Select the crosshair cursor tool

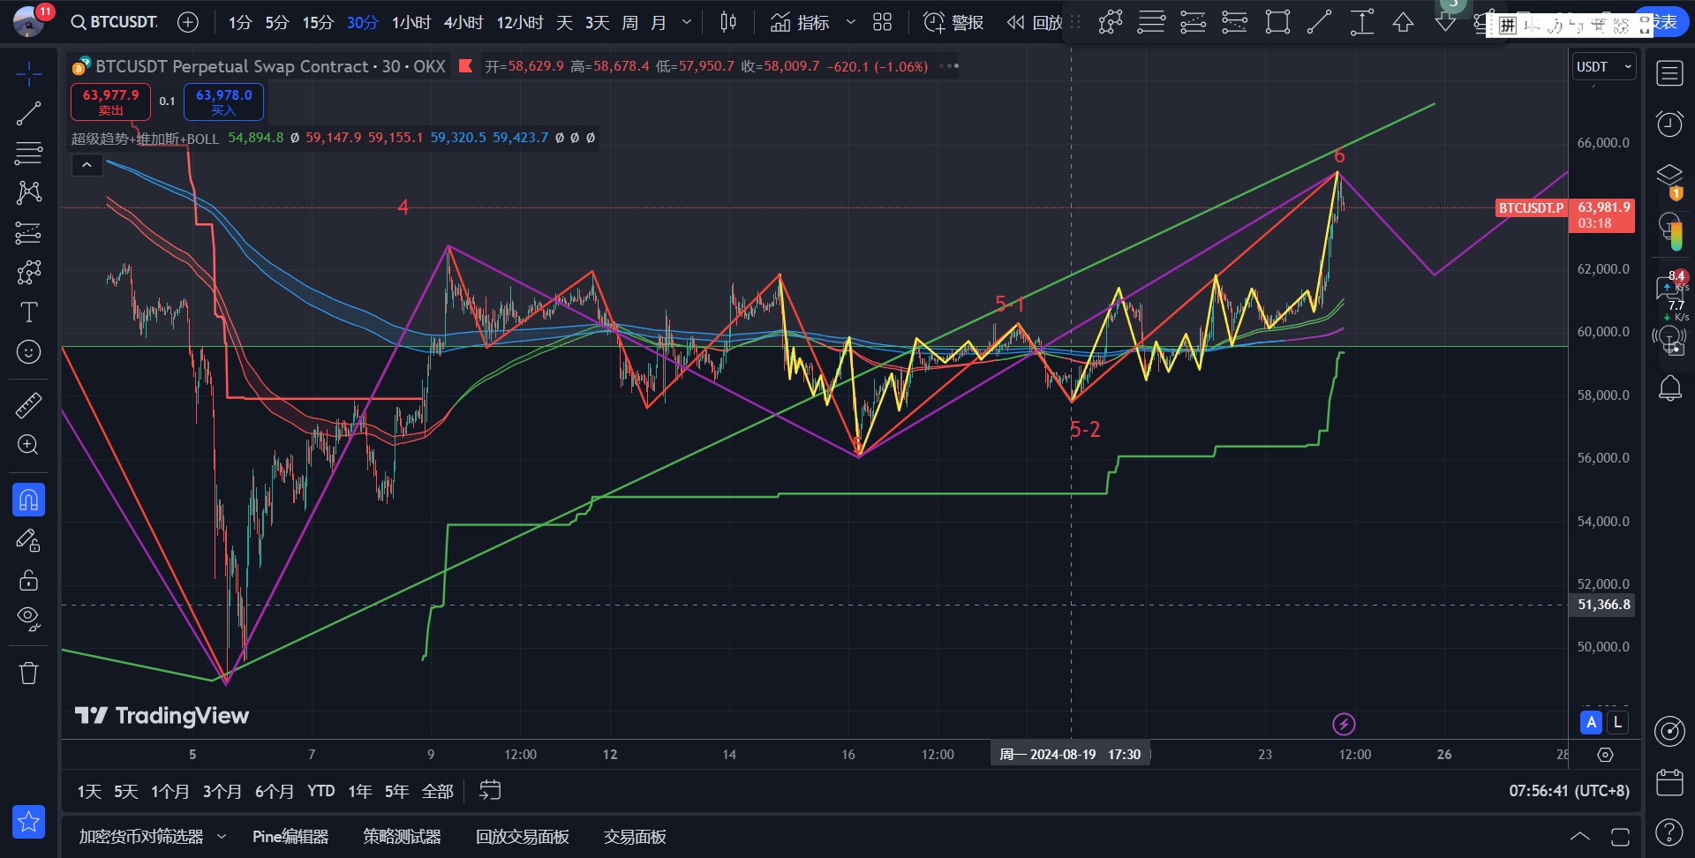(28, 74)
